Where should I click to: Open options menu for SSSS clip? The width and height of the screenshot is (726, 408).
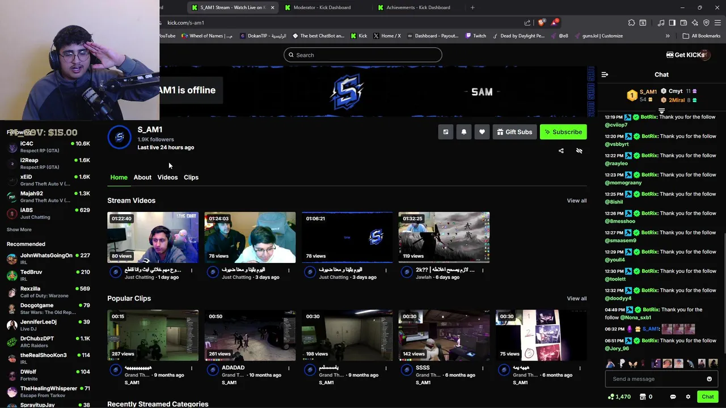tap(483, 368)
